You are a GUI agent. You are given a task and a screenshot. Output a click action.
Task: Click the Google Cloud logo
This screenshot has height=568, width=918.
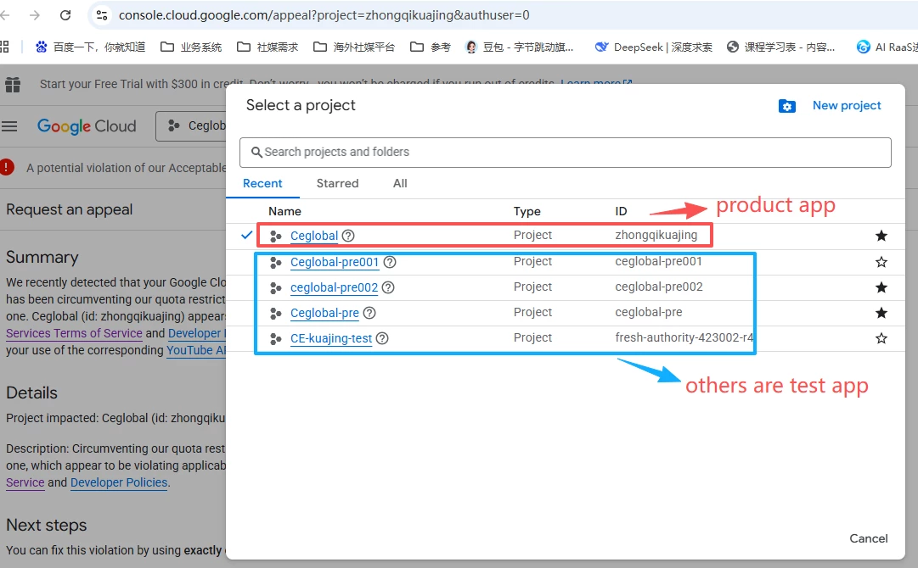click(87, 126)
